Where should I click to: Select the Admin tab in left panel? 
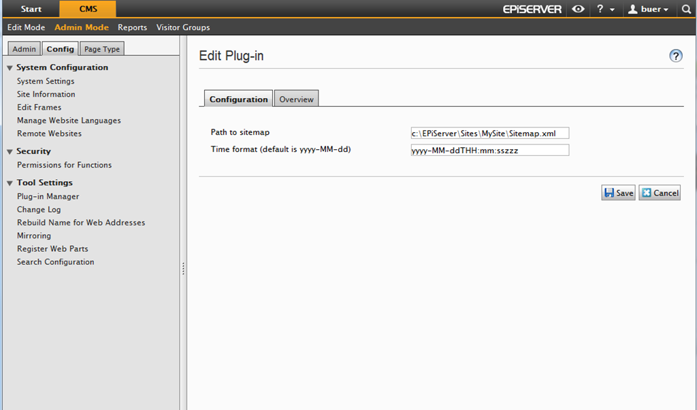click(x=24, y=49)
